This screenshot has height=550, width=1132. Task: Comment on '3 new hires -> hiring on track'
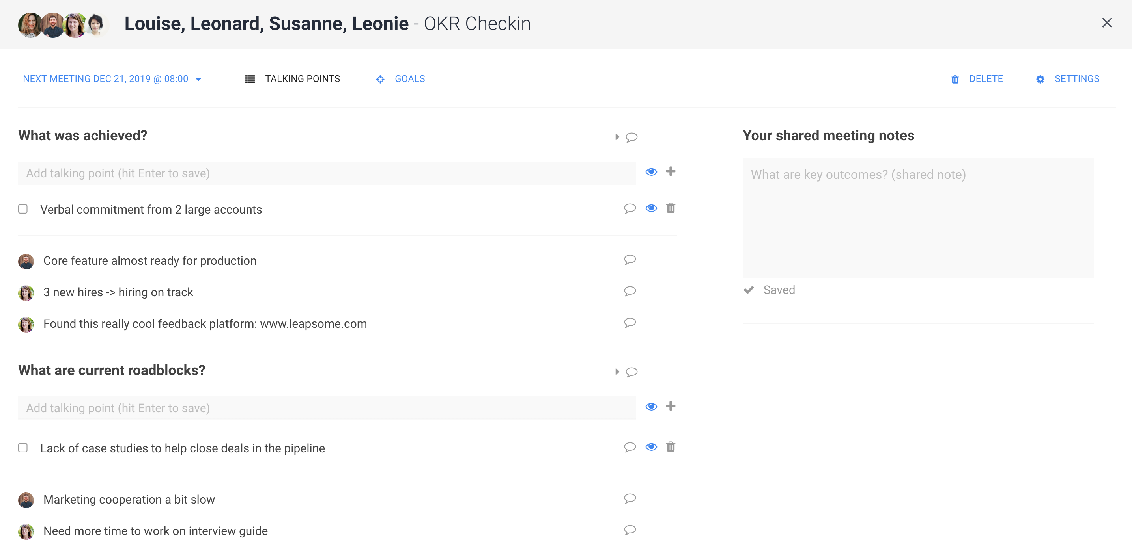(x=630, y=291)
